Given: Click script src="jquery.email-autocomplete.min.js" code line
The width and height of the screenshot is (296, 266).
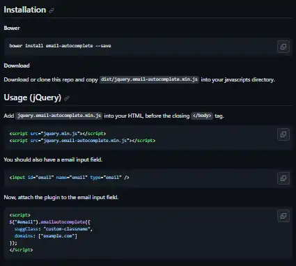Looking at the screenshot, I should coord(82,141).
